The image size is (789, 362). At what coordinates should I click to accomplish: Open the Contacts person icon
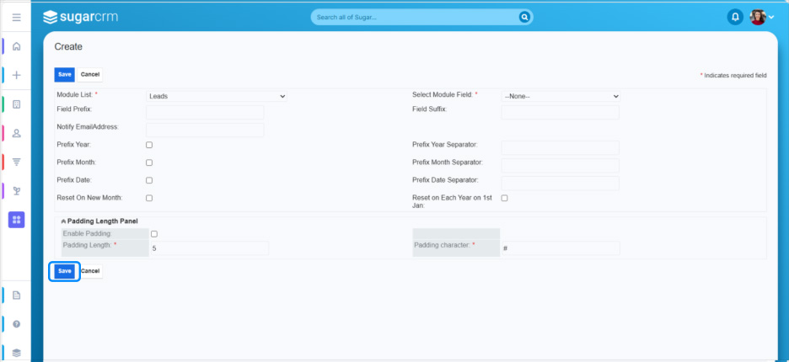click(16, 133)
